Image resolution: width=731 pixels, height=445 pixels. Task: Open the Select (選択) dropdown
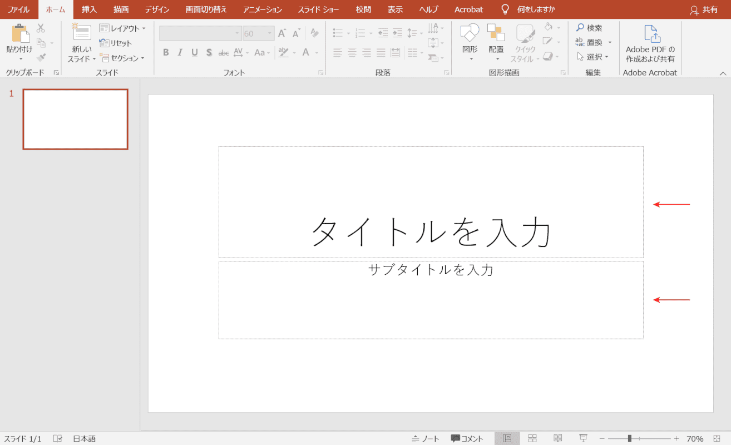[592, 57]
